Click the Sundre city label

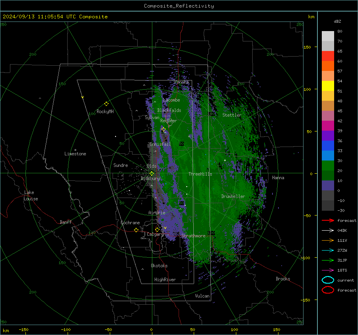pyautogui.click(x=121, y=165)
